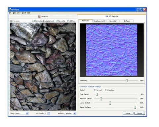Click the 3D Preview label
This screenshot has width=159, height=127.
coord(15,21)
